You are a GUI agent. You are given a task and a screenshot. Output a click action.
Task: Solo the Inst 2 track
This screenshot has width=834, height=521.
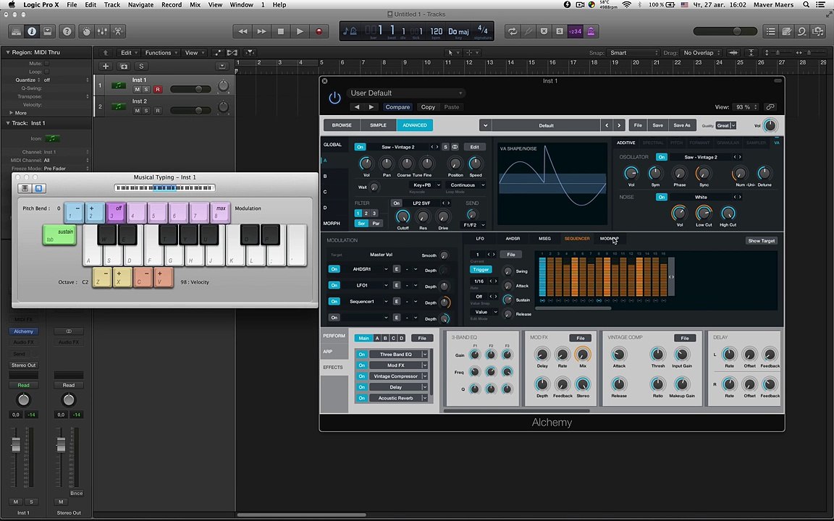[147, 111]
